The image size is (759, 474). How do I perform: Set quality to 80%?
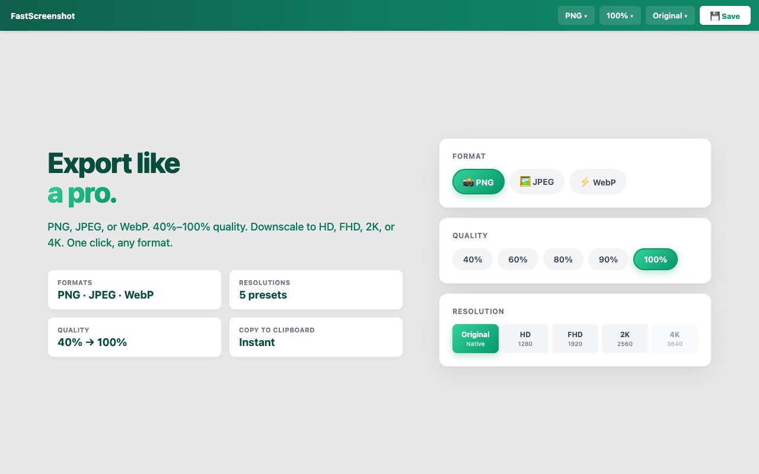(x=563, y=260)
